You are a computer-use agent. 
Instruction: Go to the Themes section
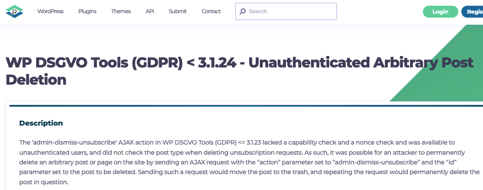tap(121, 11)
